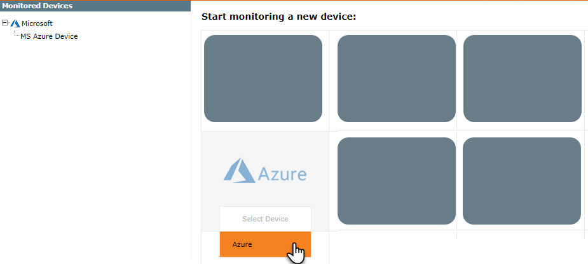Click the top-row middle gray device tile
Viewport: 588px width, 264px height.
click(397, 78)
